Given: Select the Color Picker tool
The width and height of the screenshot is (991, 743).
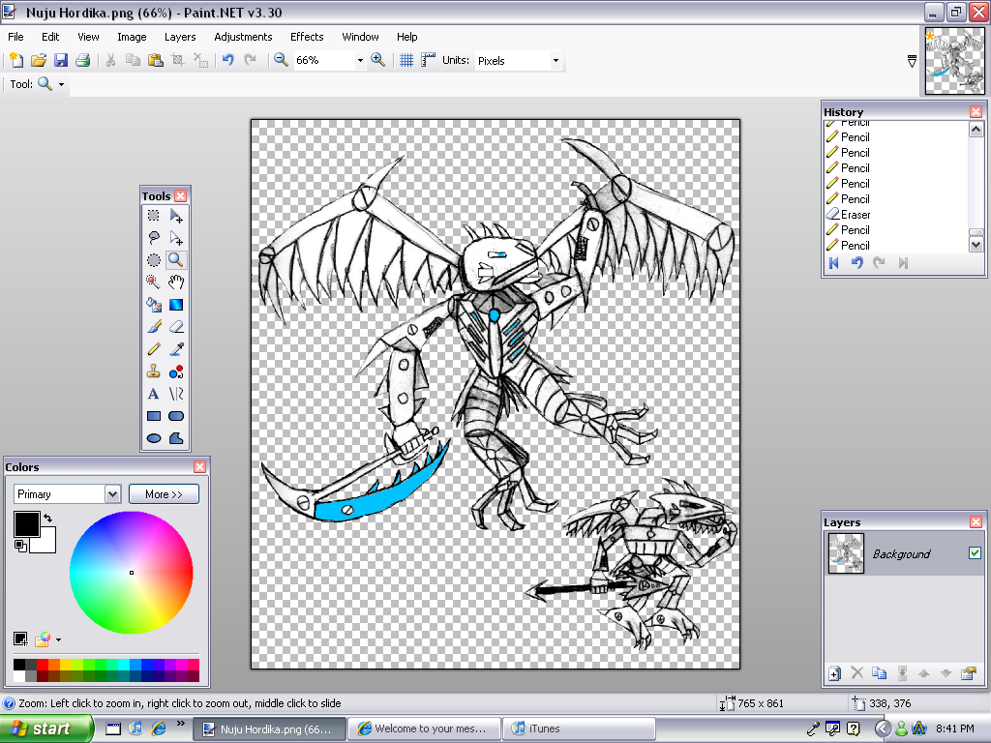Looking at the screenshot, I should 176,349.
